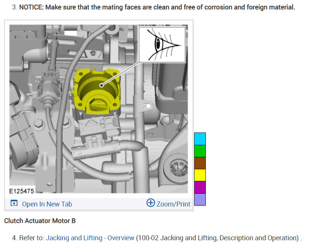Image resolution: width=329 pixels, height=250 pixels.
Task: Click the E125475 clutch actuator illustration
Action: (x=99, y=109)
